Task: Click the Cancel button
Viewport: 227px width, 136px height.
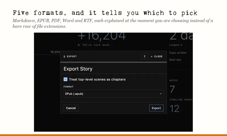Action: pos(71,108)
